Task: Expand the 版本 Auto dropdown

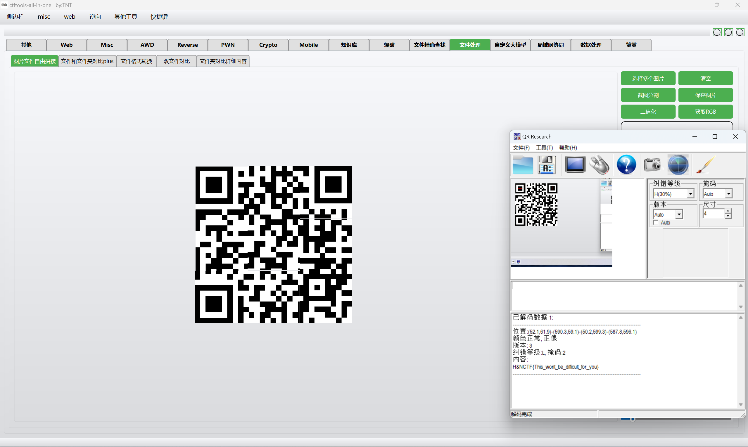Action: pos(679,214)
